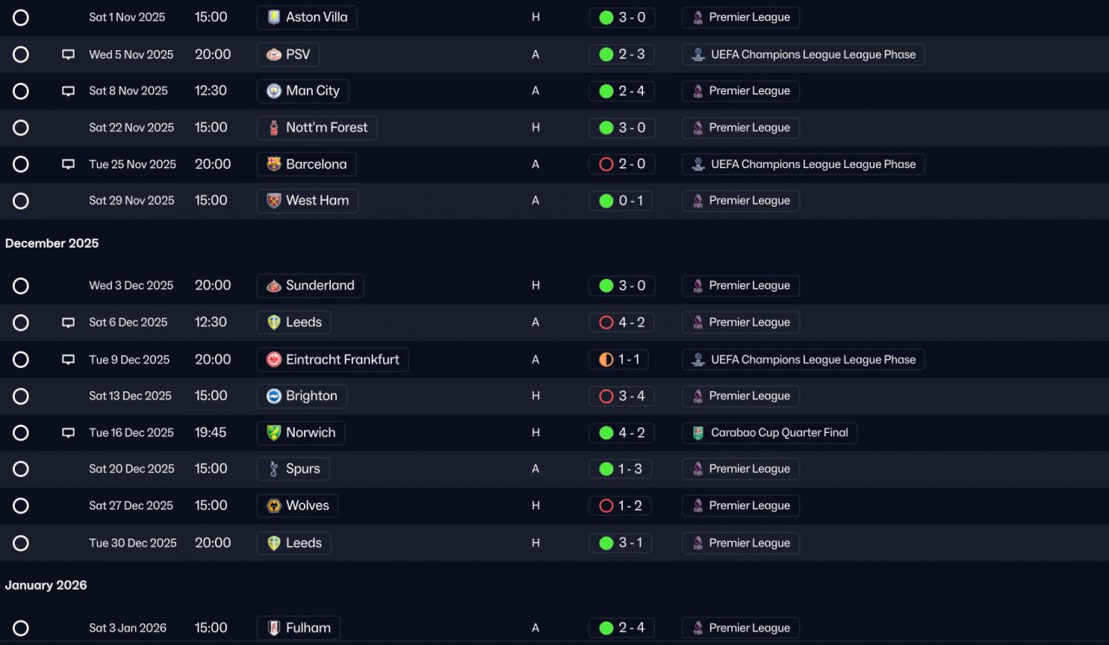
Task: Click the Eintracht Frankfurt club badge
Action: pos(274,359)
